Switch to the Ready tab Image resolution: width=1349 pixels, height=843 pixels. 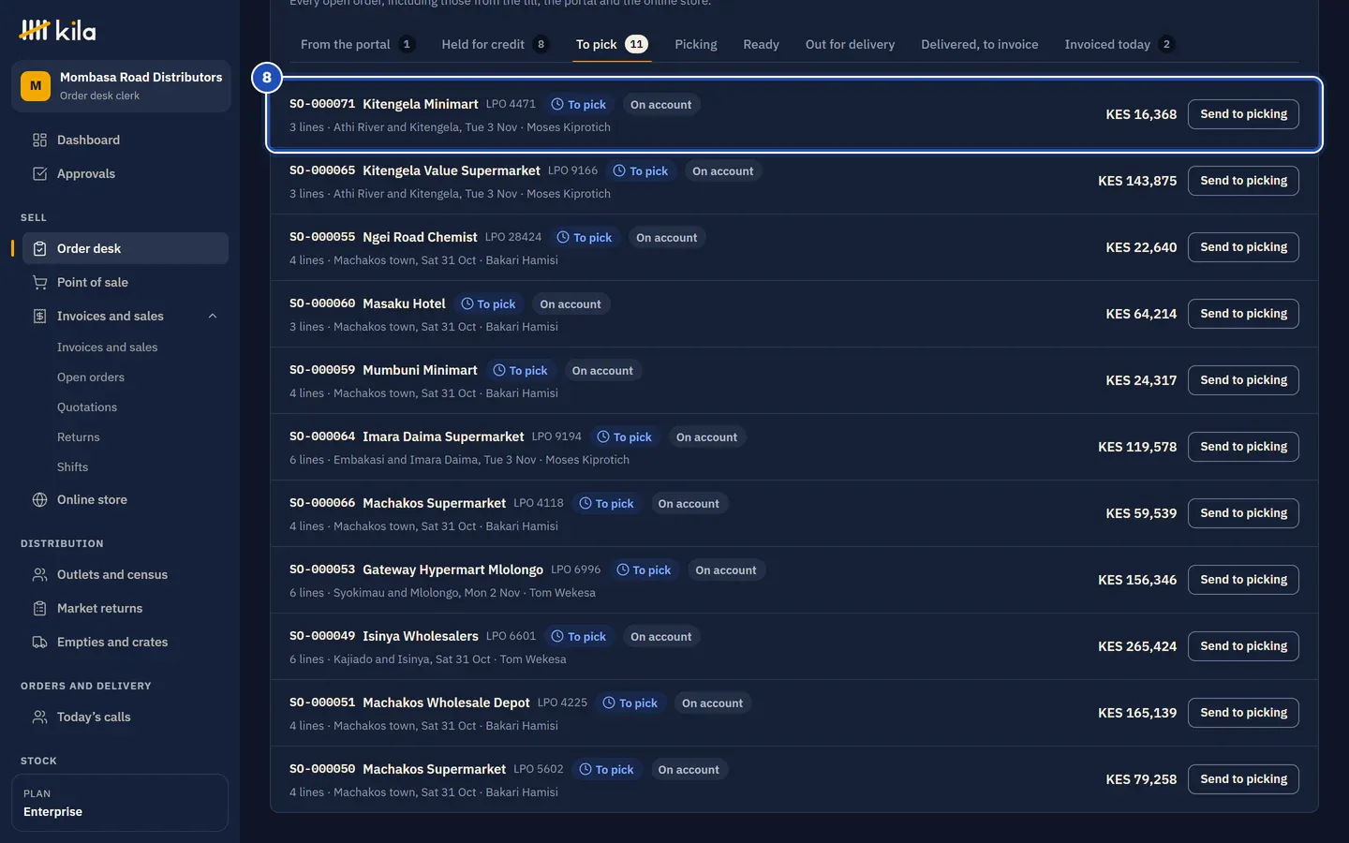click(x=761, y=44)
